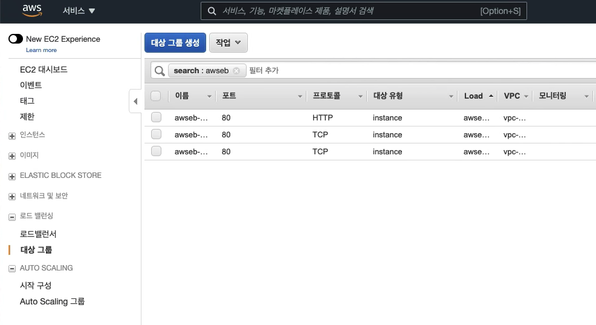This screenshot has height=325, width=596.
Task: Select 대상 그룹 in the sidebar
Action: coord(36,250)
